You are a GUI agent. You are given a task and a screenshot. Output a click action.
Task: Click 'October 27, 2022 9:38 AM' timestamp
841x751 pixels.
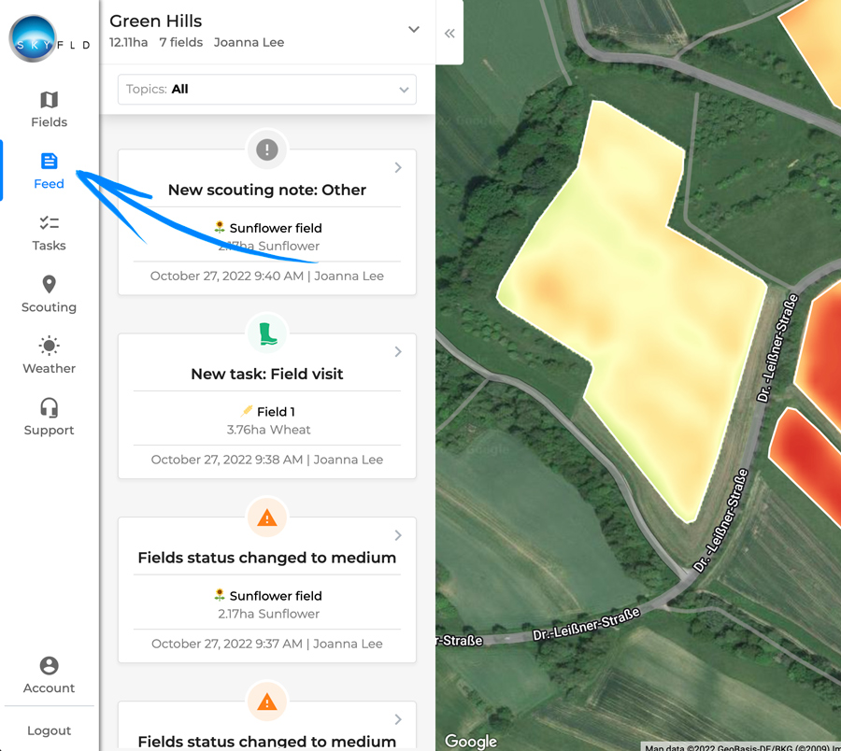[x=227, y=460]
